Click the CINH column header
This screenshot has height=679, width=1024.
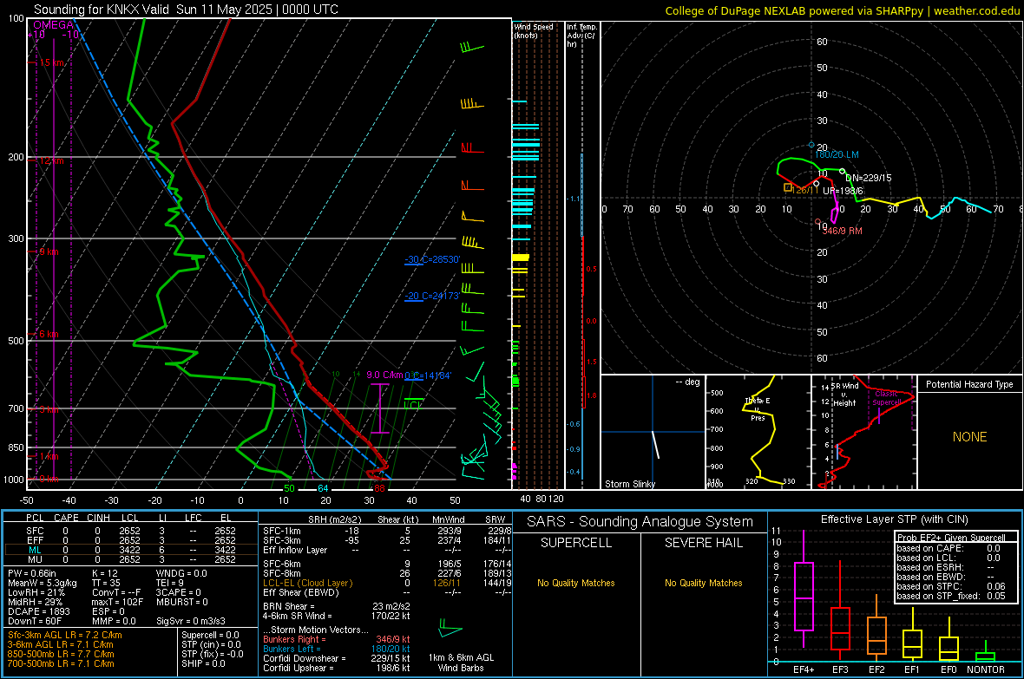[x=99, y=518]
